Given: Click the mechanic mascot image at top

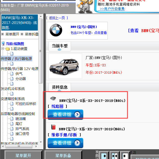Looking at the screenshot, I should (x=85, y=6).
